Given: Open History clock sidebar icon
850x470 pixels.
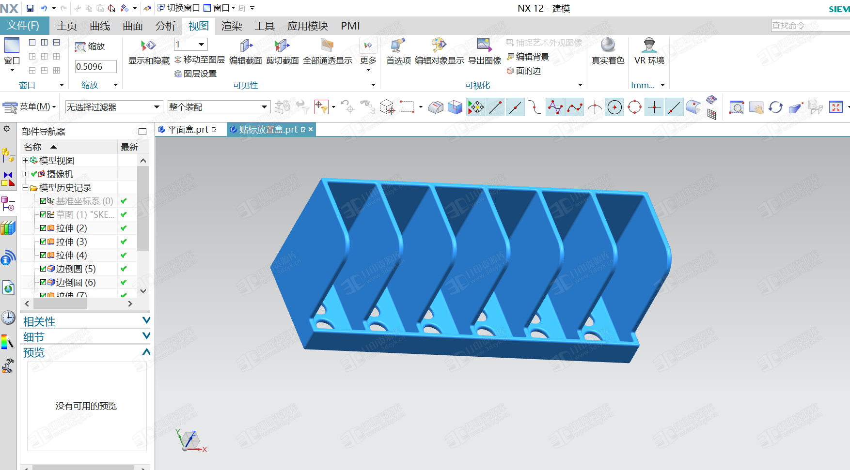Looking at the screenshot, I should pos(8,318).
